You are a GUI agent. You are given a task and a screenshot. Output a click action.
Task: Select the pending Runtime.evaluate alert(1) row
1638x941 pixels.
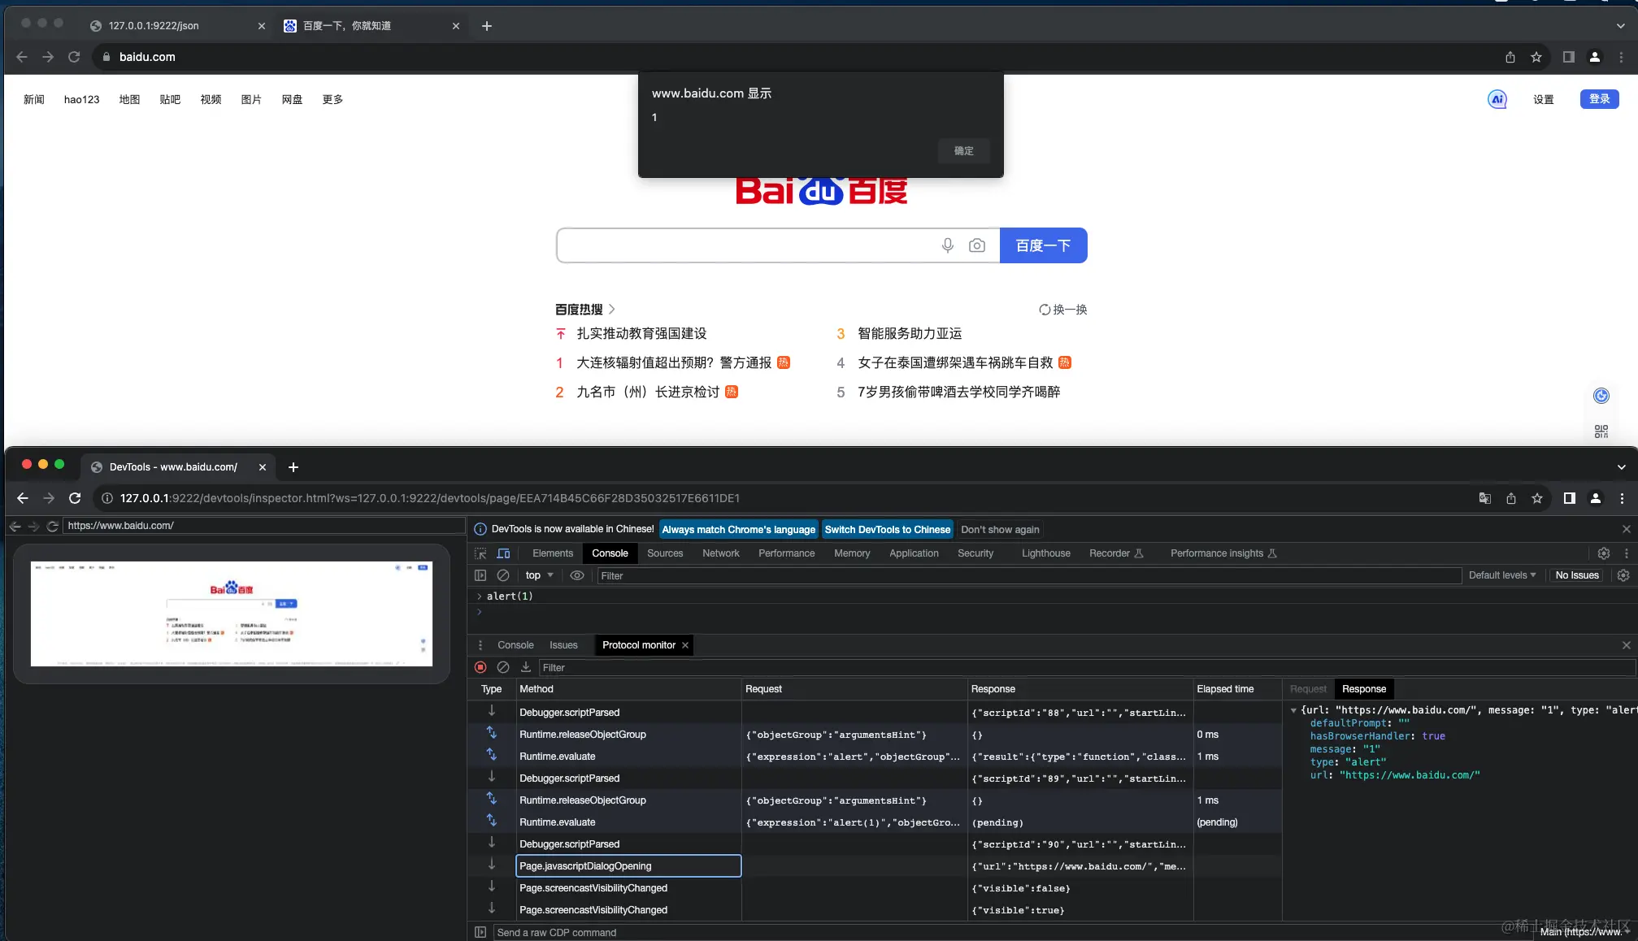click(x=873, y=822)
